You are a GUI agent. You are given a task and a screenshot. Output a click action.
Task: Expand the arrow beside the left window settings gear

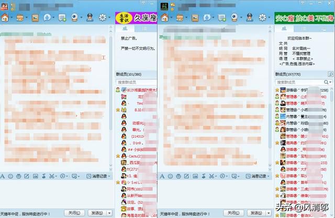coord(109,17)
